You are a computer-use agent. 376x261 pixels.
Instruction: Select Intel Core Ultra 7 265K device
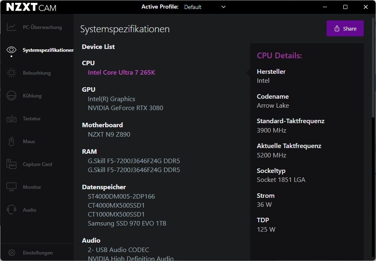[121, 73]
